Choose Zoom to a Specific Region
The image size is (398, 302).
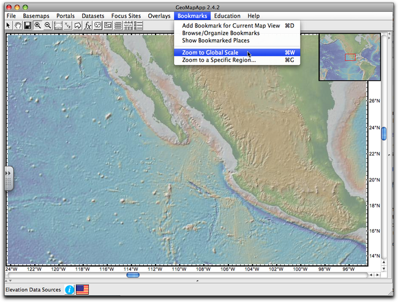219,60
